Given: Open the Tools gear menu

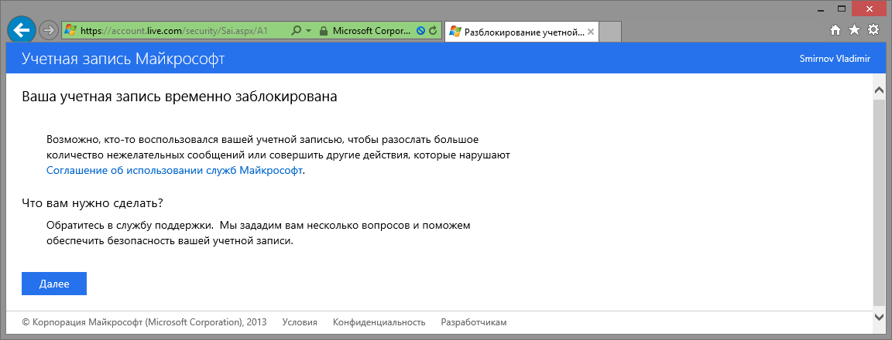Looking at the screenshot, I should (x=873, y=30).
